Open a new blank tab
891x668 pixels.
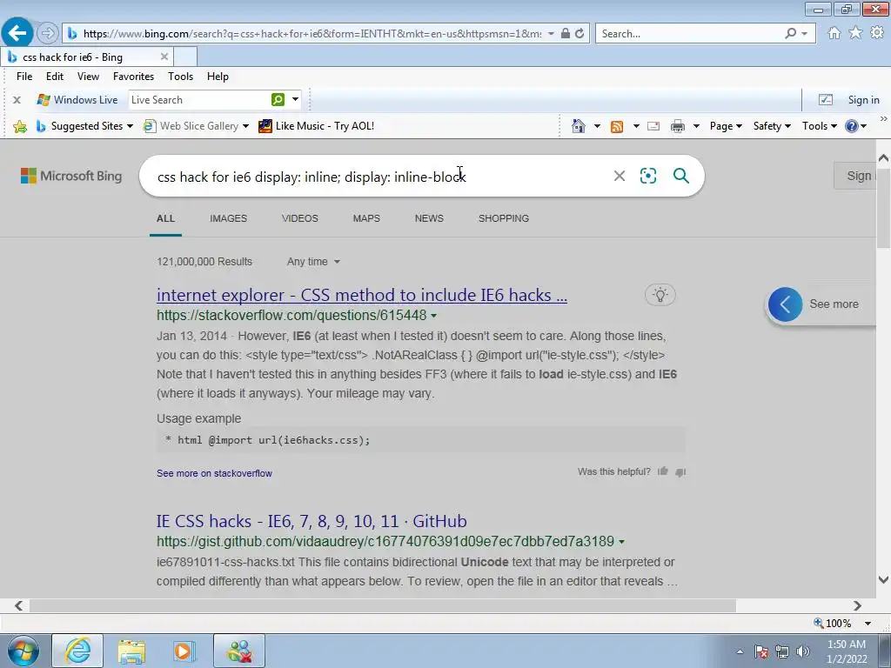185,57
